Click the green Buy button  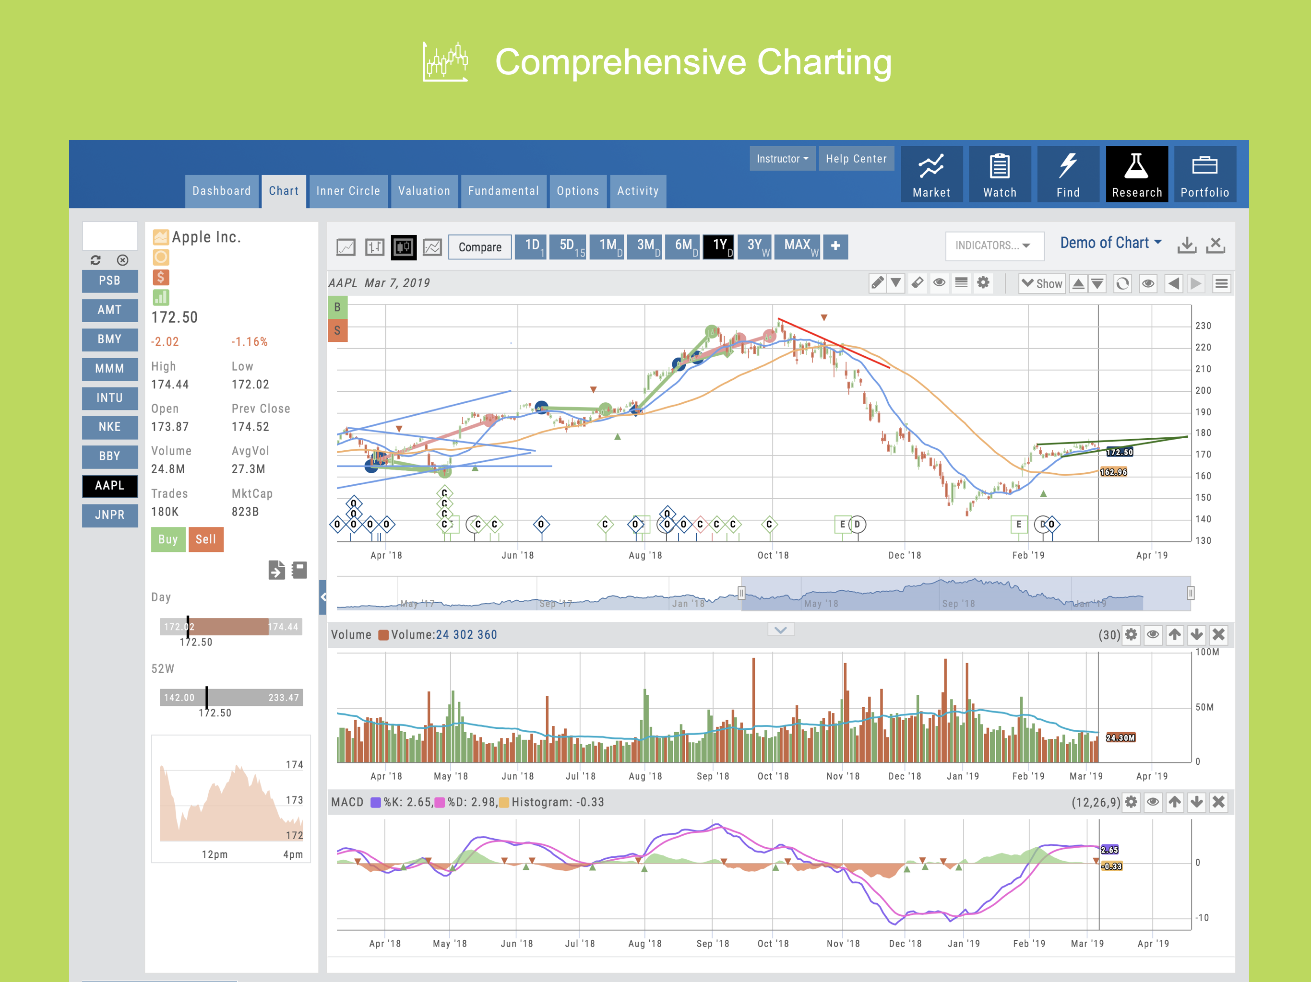[x=168, y=539]
